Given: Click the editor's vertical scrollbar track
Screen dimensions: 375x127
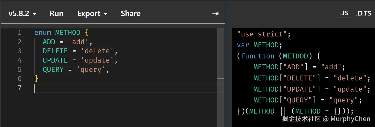Looking at the screenshot, I should point(220,78).
